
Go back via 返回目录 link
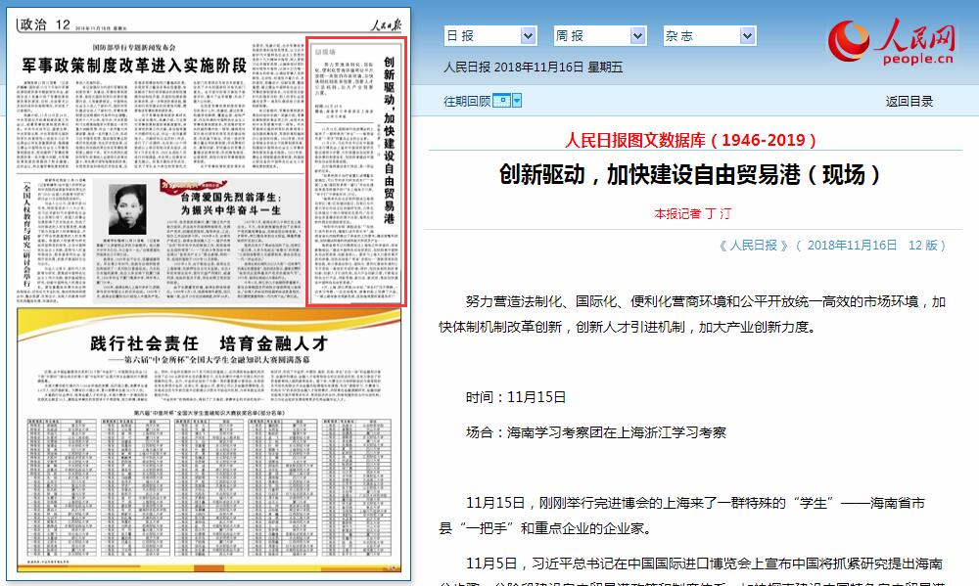[909, 101]
